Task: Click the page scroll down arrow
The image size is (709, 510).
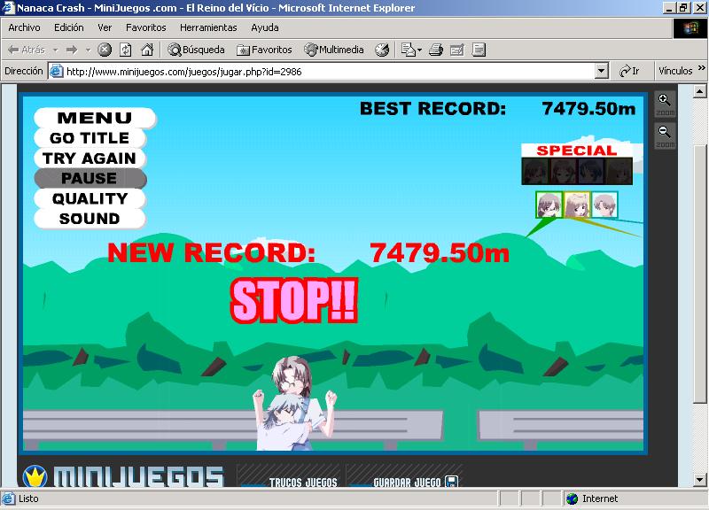Action: pos(699,479)
